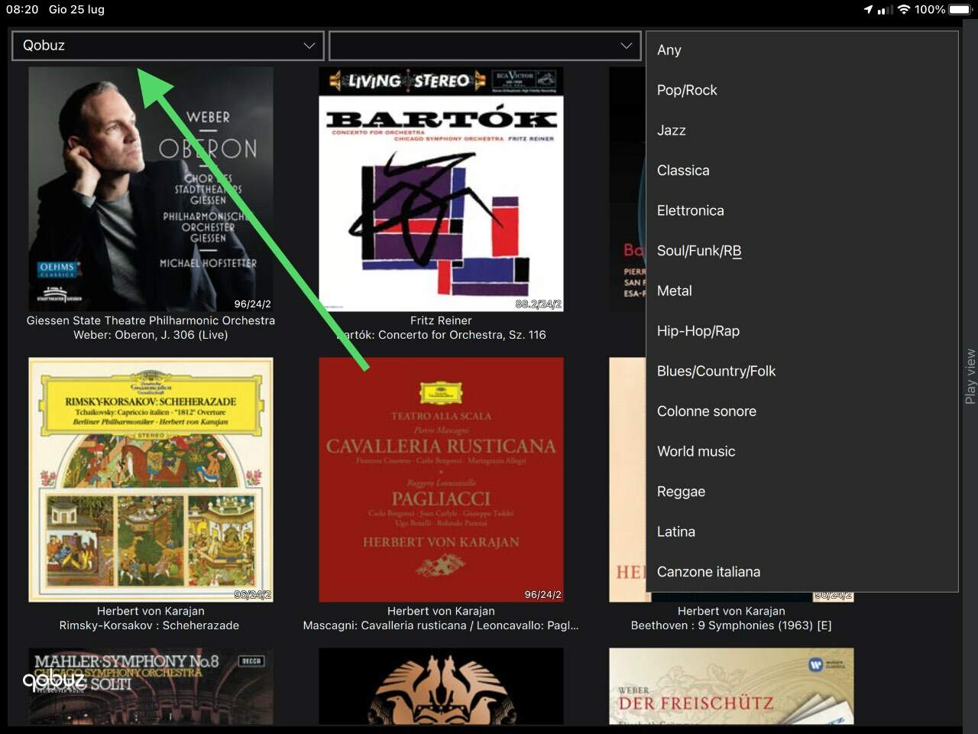The height and width of the screenshot is (734, 978).
Task: Open the Play view side tab
Action: click(x=970, y=376)
